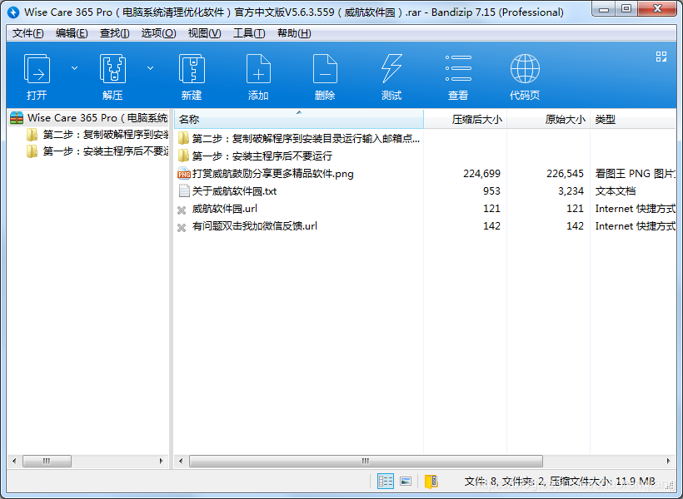
Task: Expand the Extract button dropdown arrow
Action: point(150,68)
